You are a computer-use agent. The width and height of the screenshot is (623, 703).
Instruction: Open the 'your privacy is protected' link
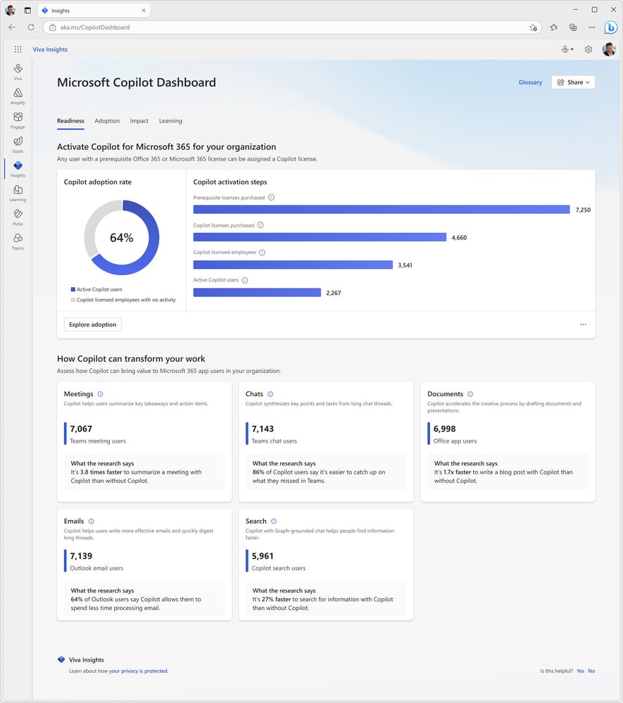[x=138, y=671]
